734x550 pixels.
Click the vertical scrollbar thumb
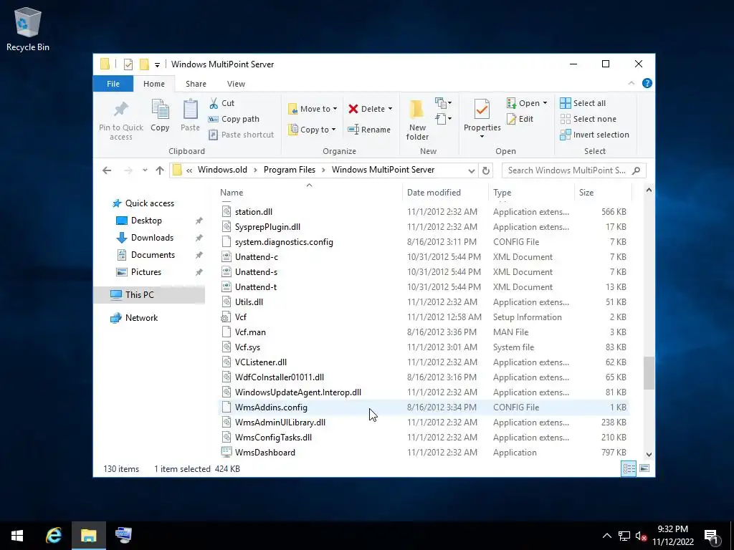click(x=649, y=373)
